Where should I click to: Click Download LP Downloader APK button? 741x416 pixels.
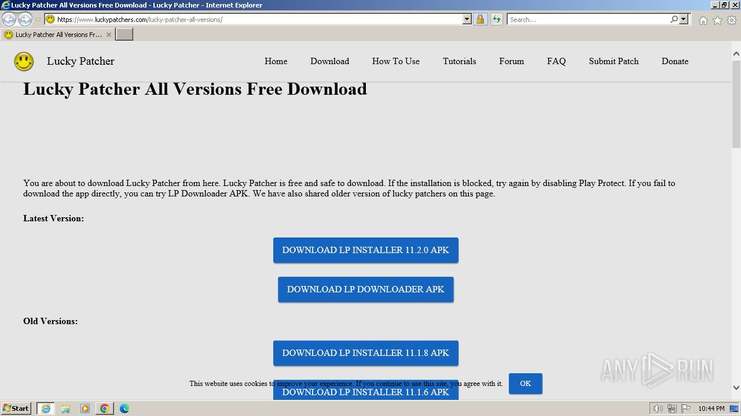point(366,289)
